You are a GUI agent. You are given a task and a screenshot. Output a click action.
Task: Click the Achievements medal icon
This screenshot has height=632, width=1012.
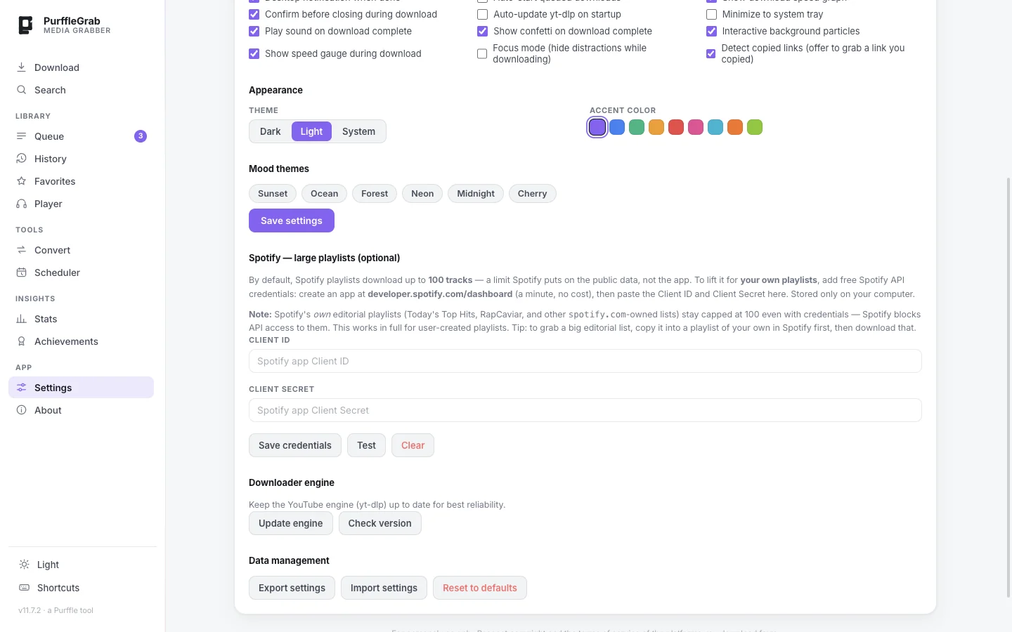pos(22,341)
